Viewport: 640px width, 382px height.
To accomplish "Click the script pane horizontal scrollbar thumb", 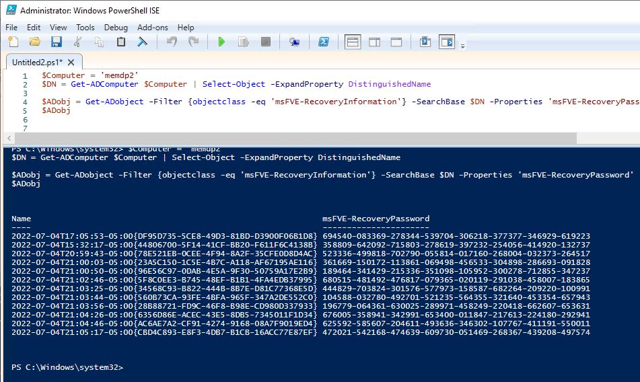I will (x=295, y=138).
